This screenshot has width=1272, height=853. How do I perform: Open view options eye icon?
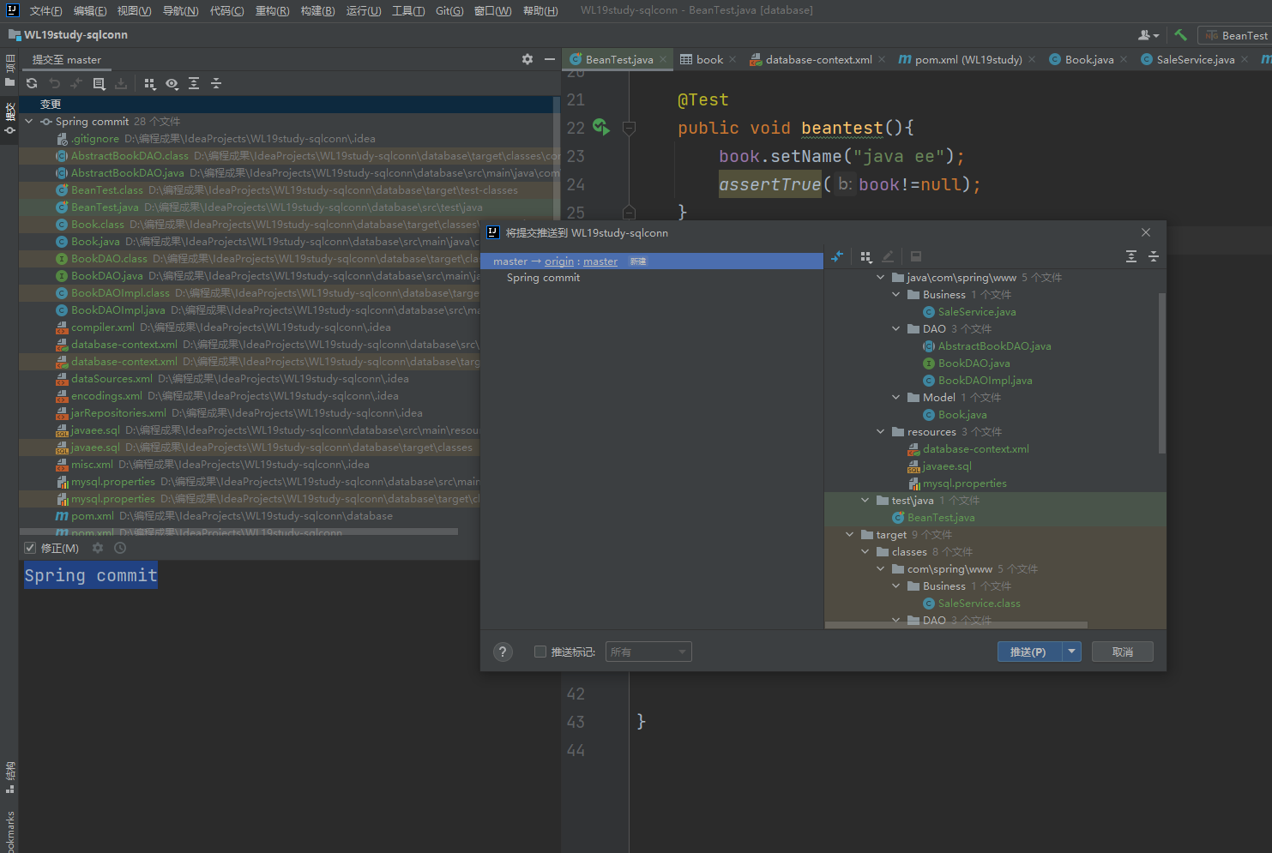172,83
